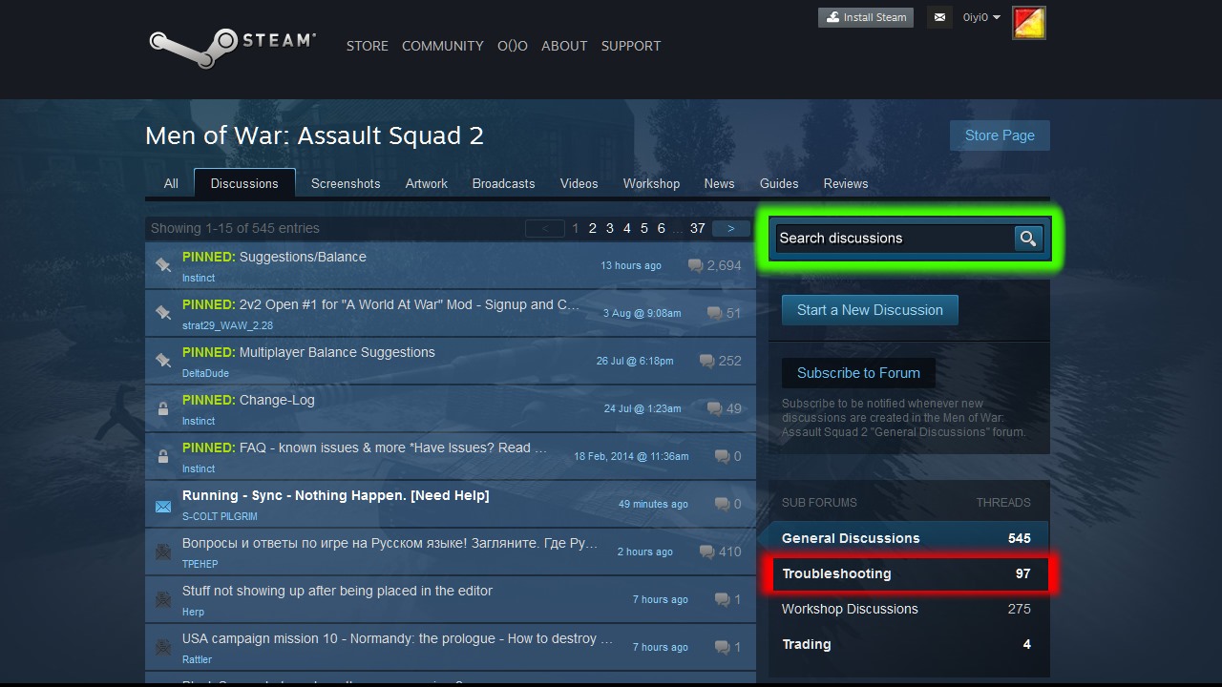Screen dimensions: 1222x687
Task: Click the previous page arrow button
Action: 545,228
